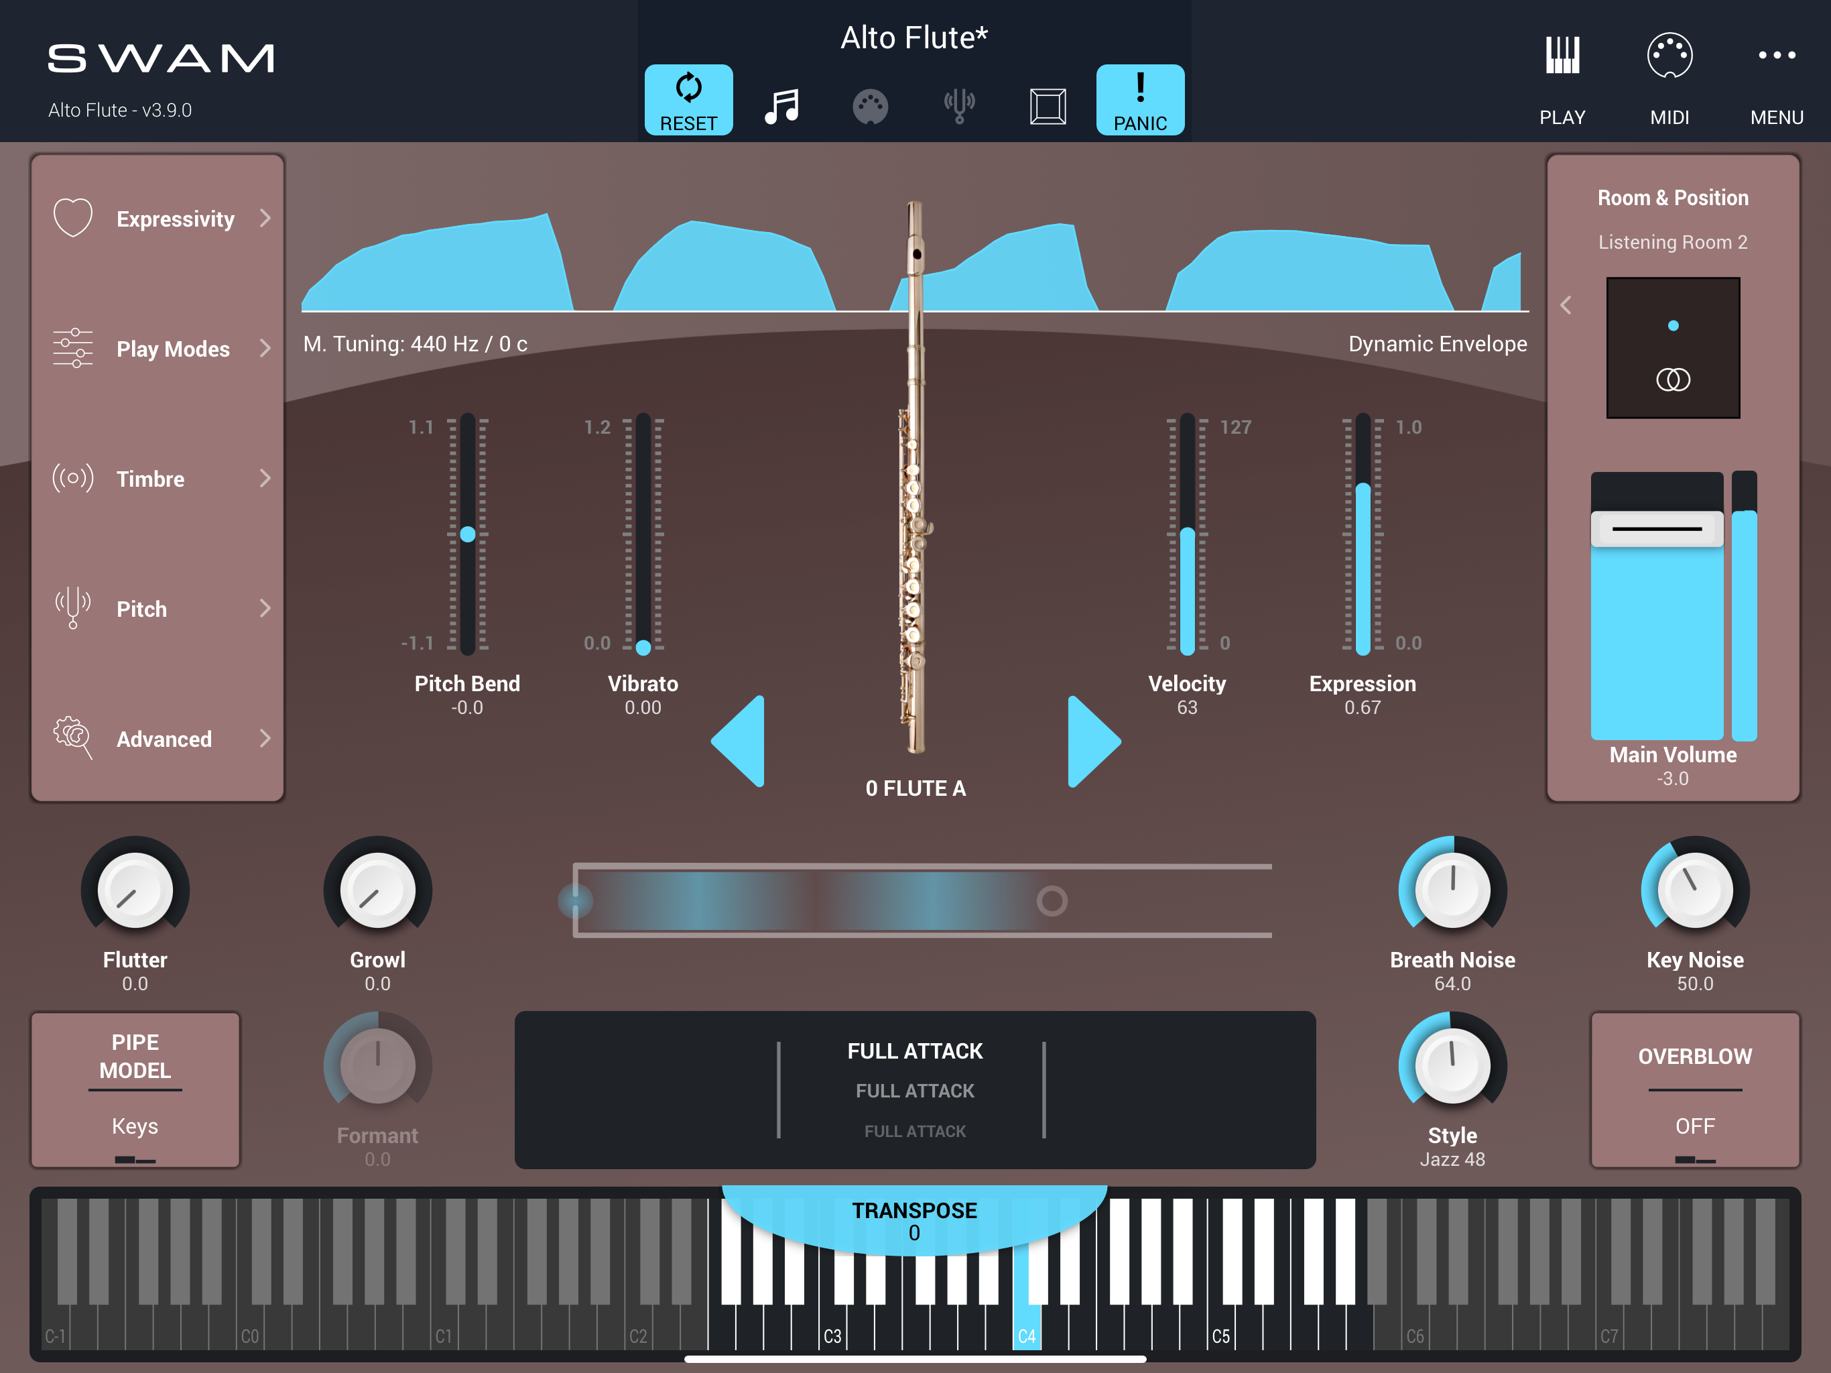Click the RESET button
Viewport: 1831px width, 1373px height.
(x=688, y=99)
